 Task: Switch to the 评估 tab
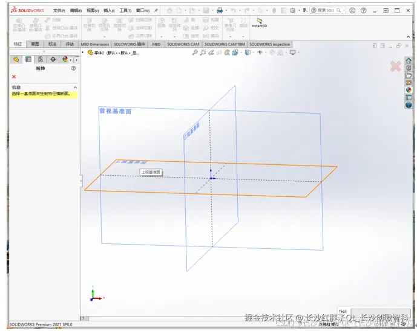coord(70,44)
